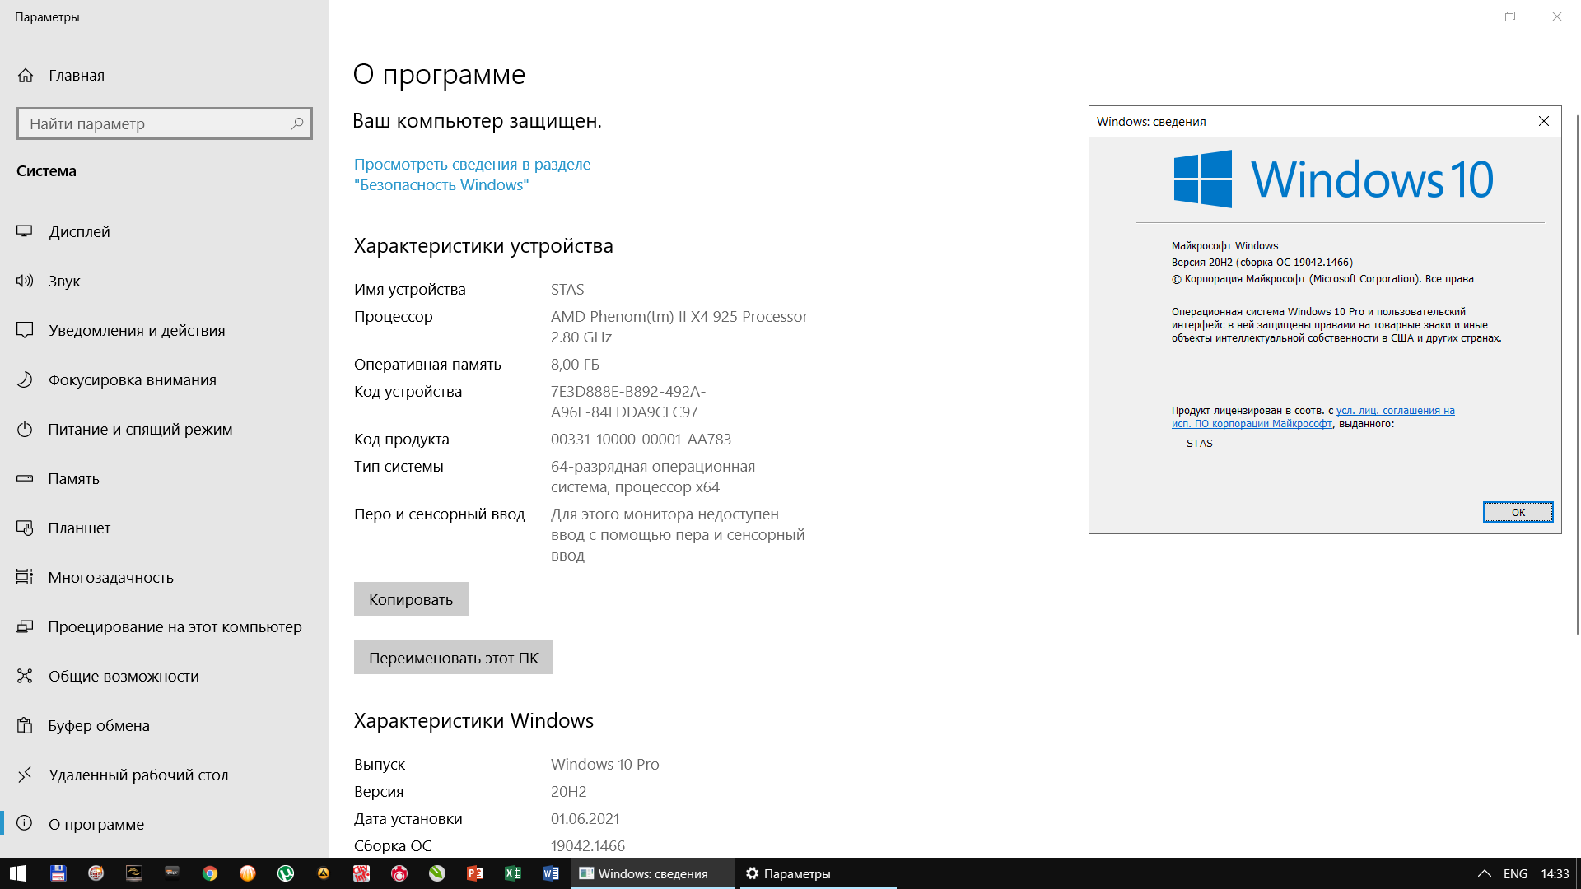Open uTorrent from the taskbar

click(286, 873)
